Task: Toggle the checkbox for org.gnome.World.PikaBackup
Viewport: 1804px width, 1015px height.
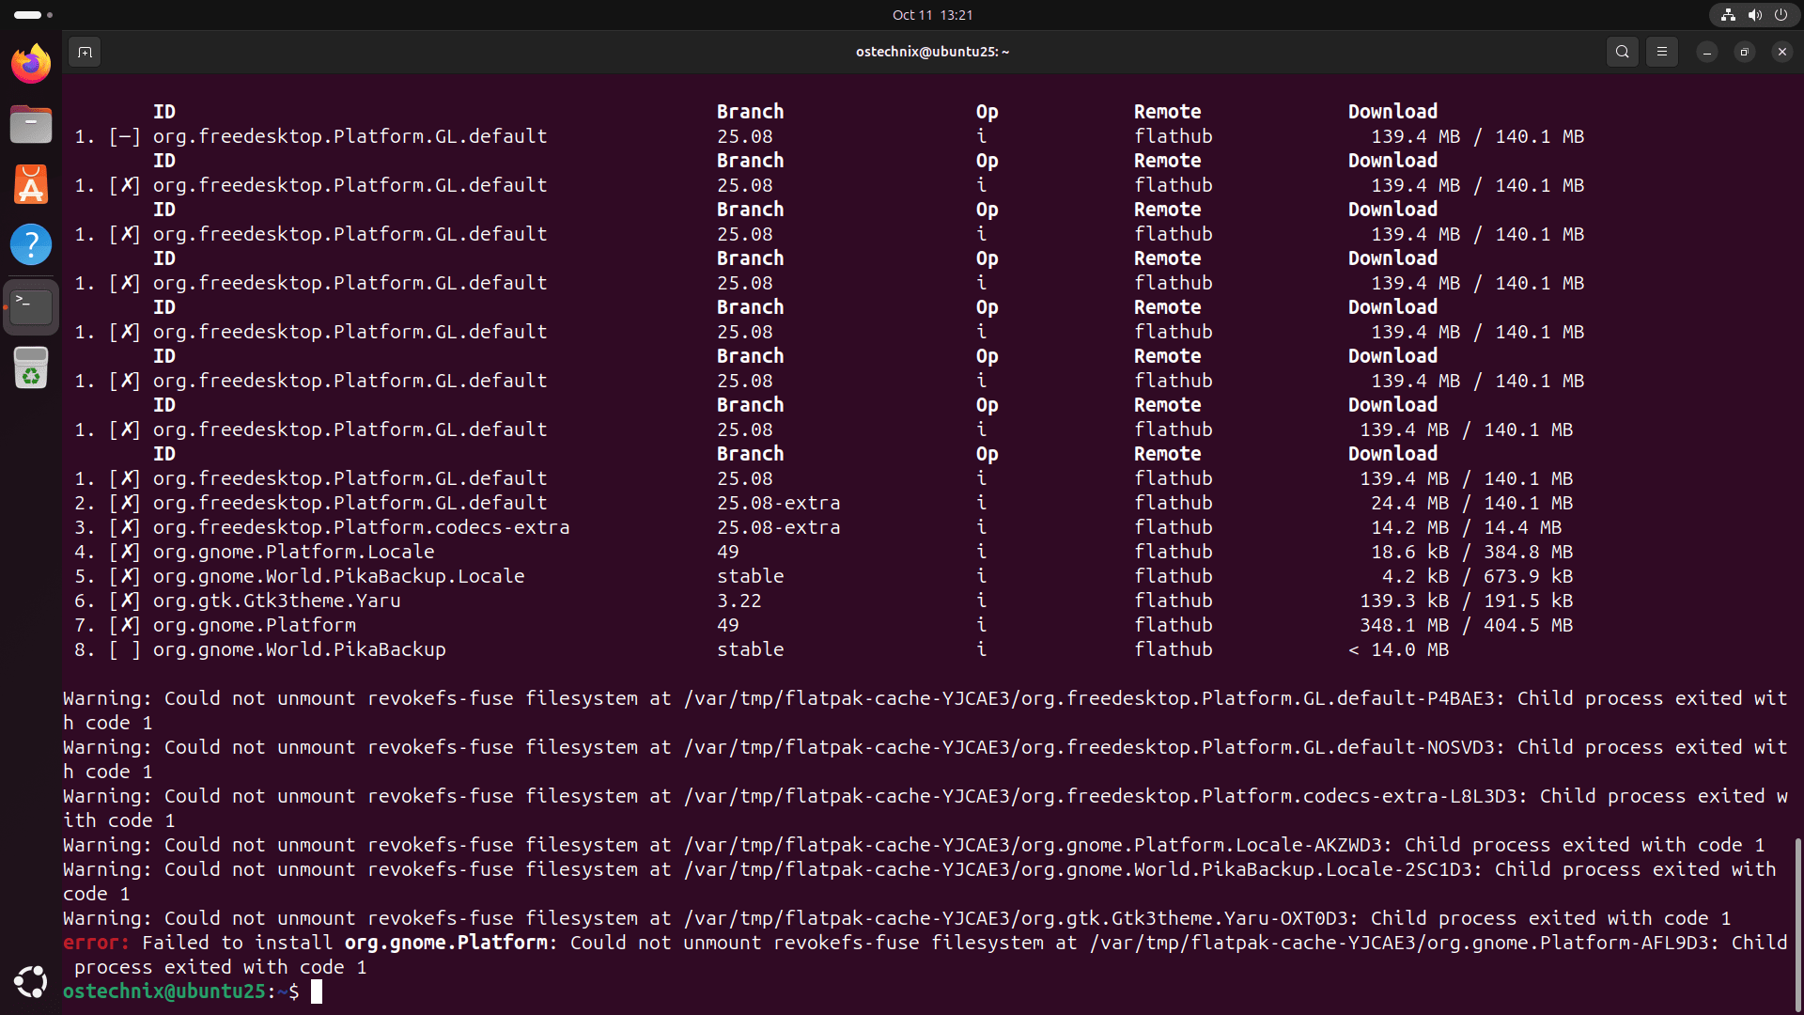Action: coord(125,649)
